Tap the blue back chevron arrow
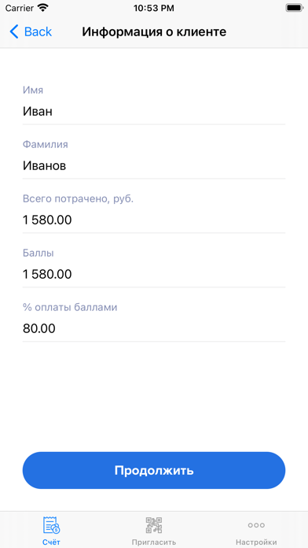Image resolution: width=308 pixels, height=548 pixels. pos(14,31)
